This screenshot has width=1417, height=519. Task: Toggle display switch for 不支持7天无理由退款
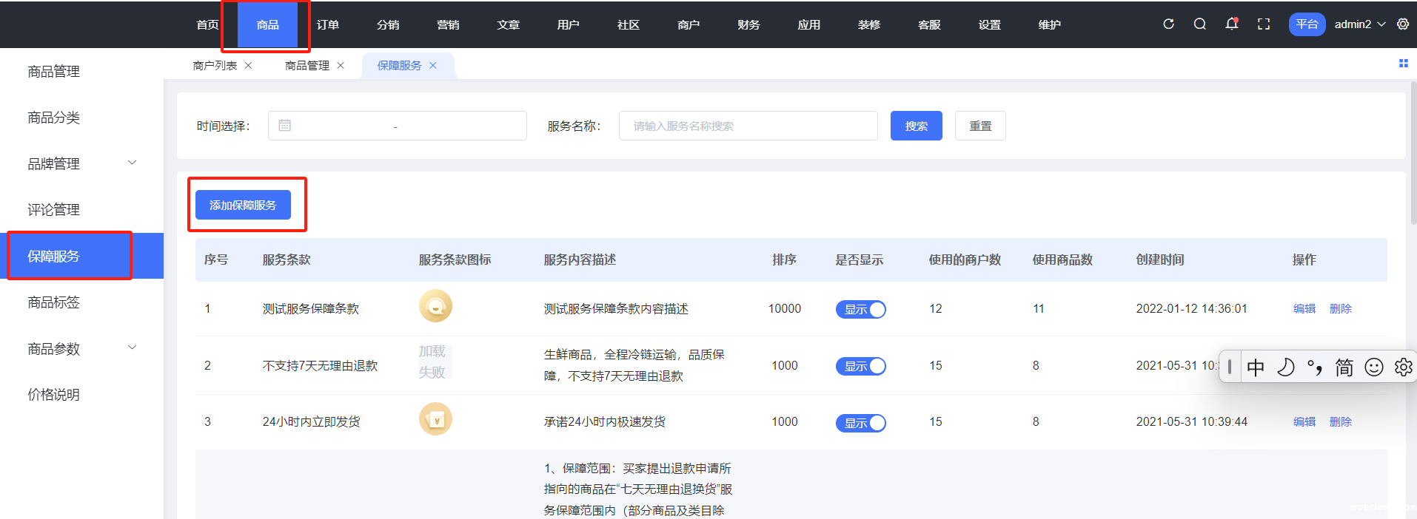coord(860,366)
